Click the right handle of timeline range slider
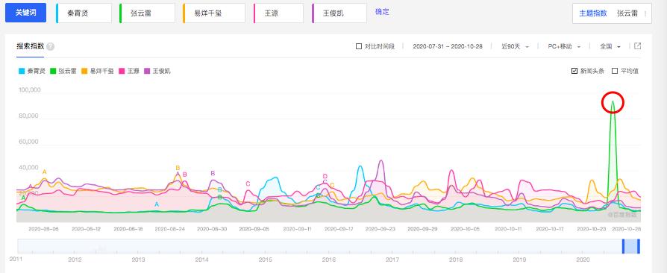 click(x=639, y=246)
